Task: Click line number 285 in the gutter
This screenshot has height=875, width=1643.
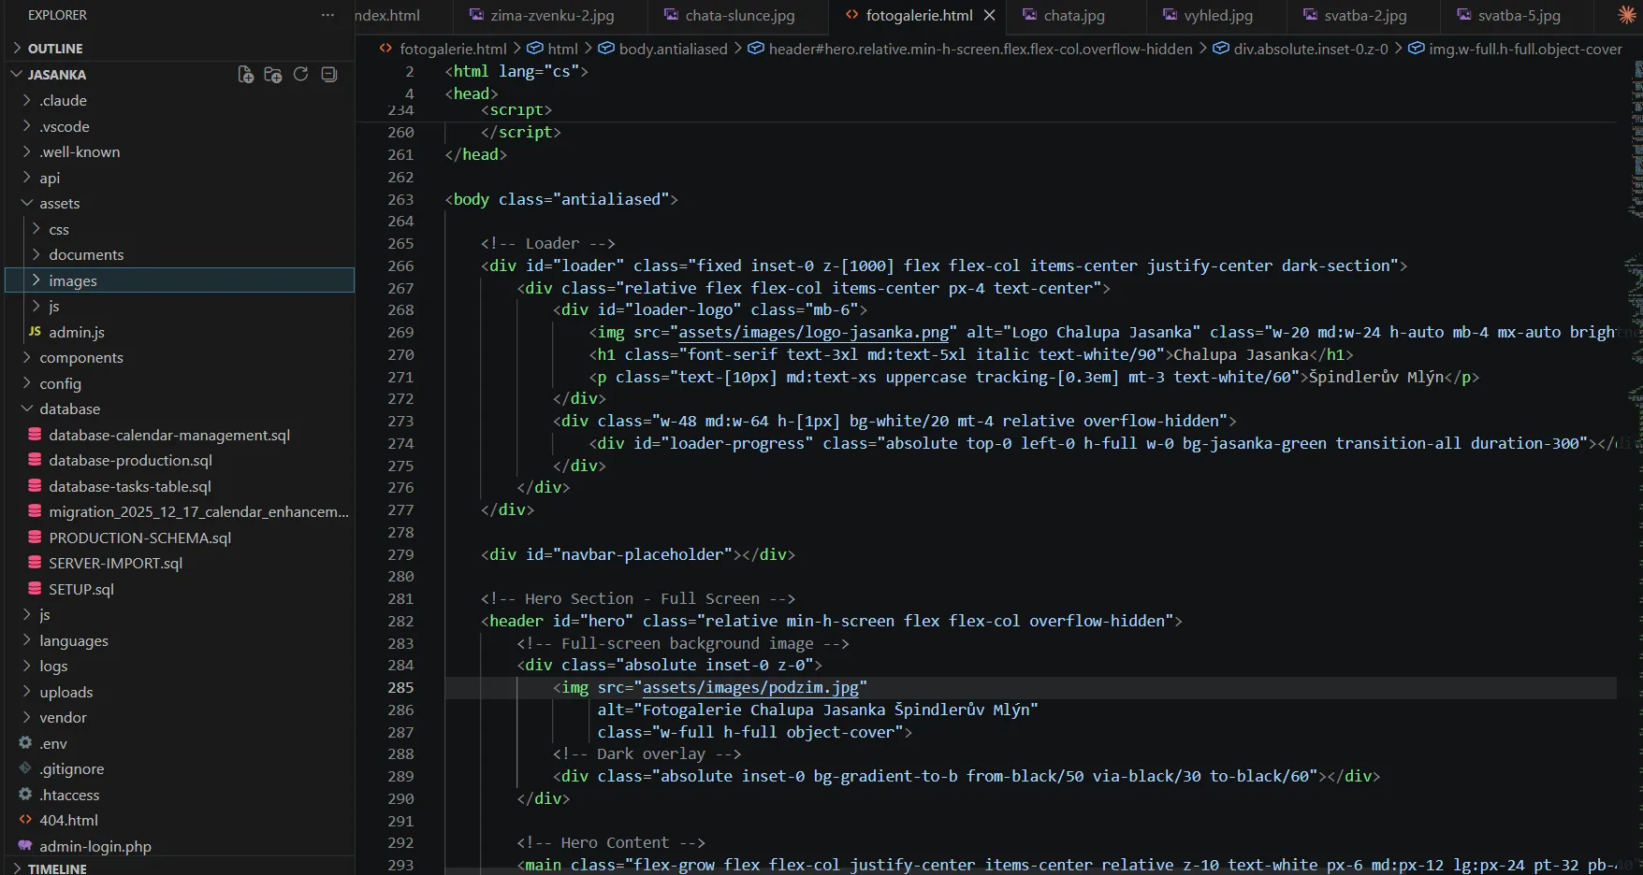Action: point(400,687)
